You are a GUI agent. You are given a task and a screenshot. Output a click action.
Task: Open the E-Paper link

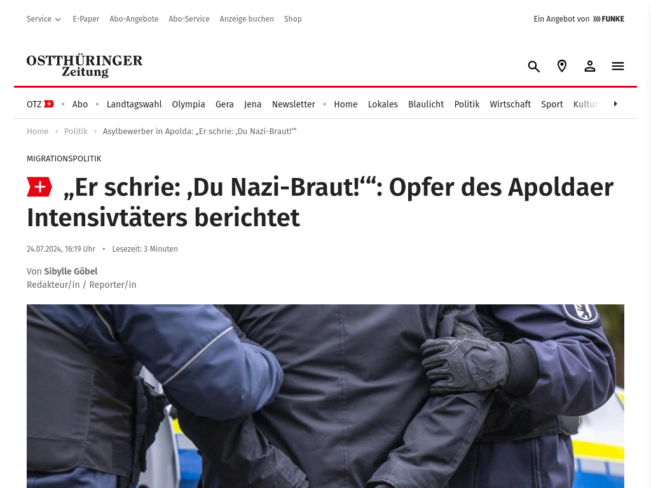86,19
